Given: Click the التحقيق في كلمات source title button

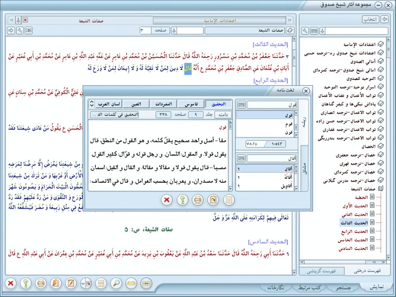Looking at the screenshot, I should [115, 115].
